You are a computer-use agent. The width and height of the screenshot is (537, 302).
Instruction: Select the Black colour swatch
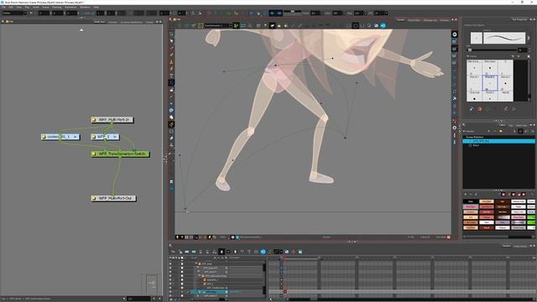pos(471,201)
